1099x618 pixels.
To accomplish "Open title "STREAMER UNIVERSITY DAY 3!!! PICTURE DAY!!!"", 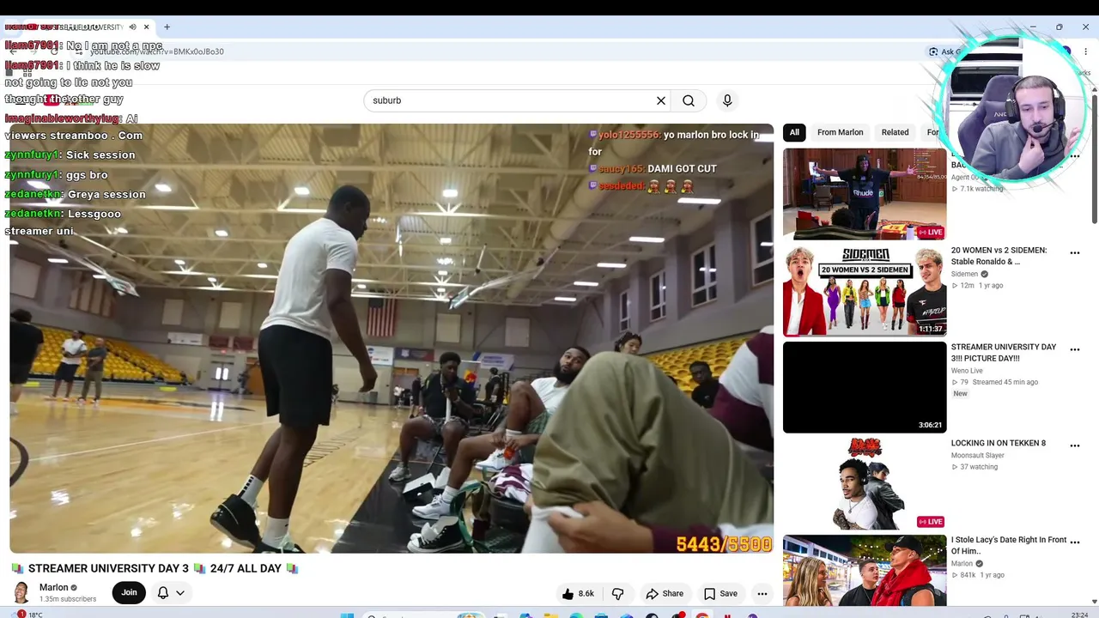I will click(x=1004, y=353).
